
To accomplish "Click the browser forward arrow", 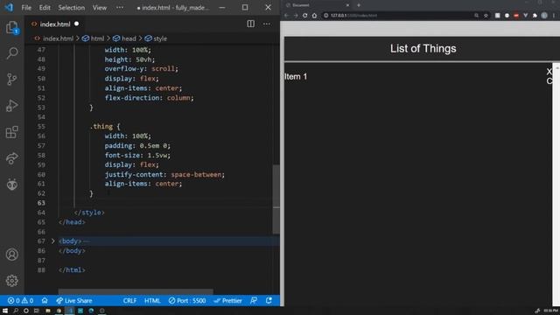I will coord(296,16).
